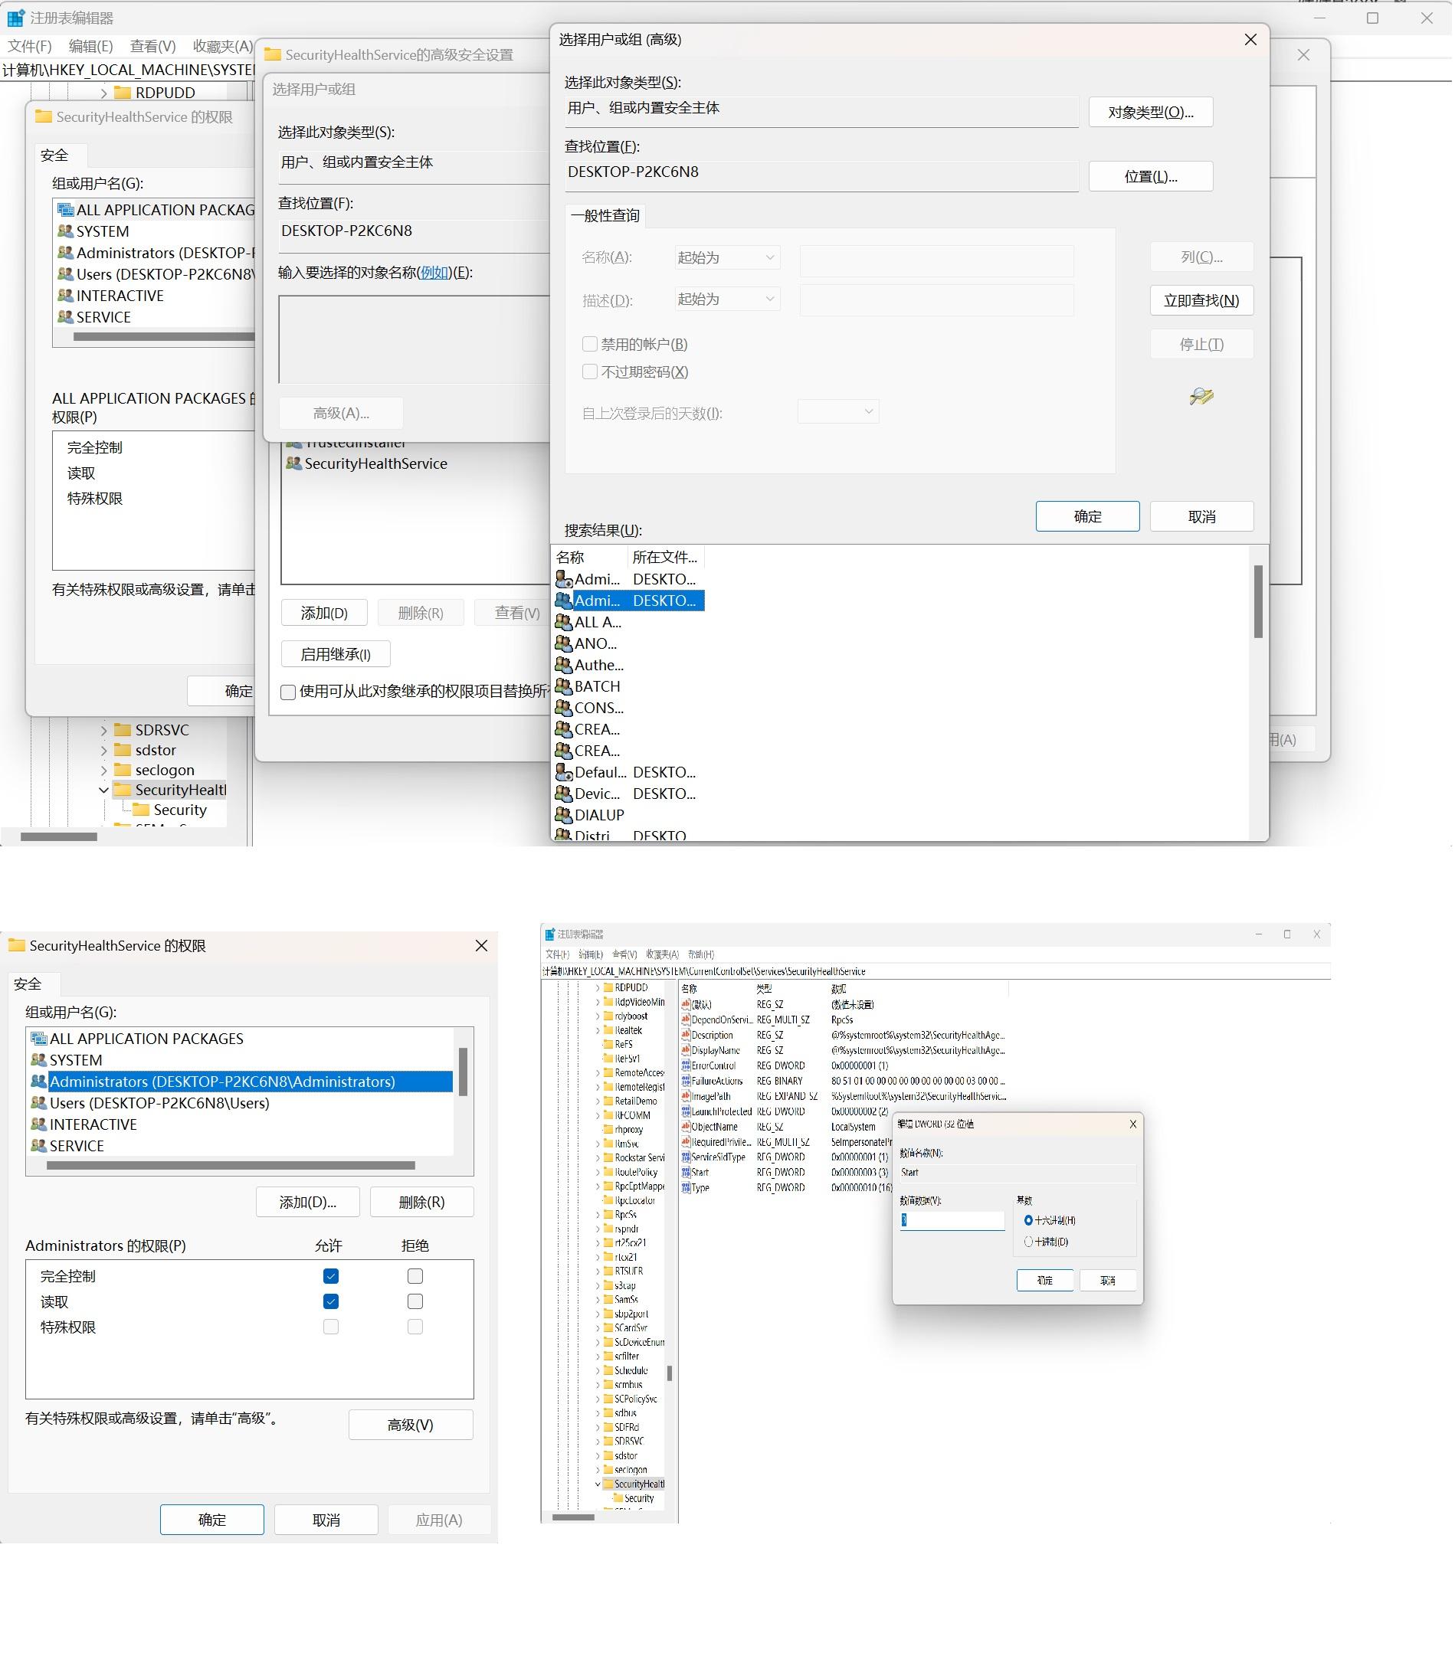Expand the sdstor tree node
This screenshot has width=1455, height=1679.
pos(104,751)
